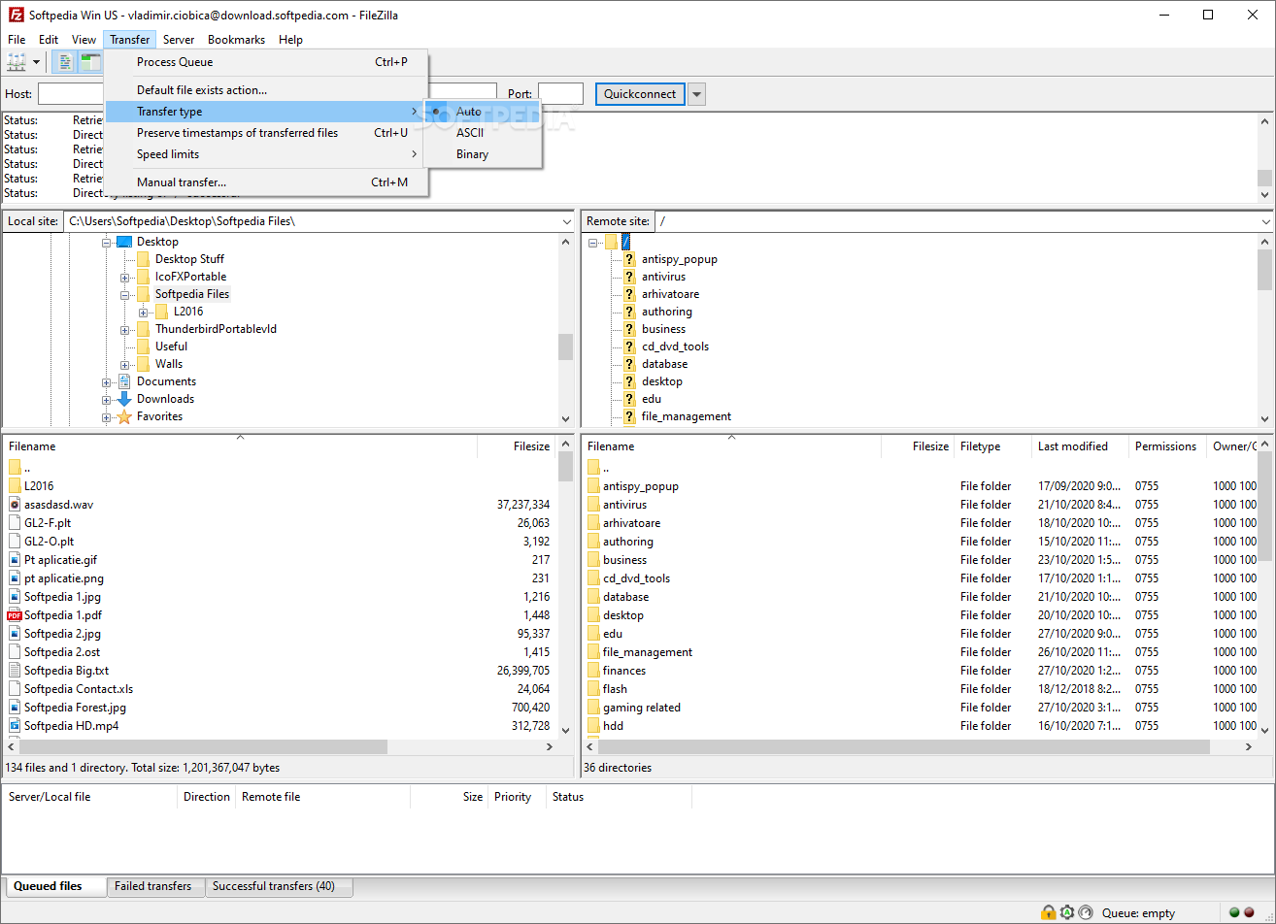The height and width of the screenshot is (924, 1276).
Task: Click the Quickconnect button
Action: [640, 94]
